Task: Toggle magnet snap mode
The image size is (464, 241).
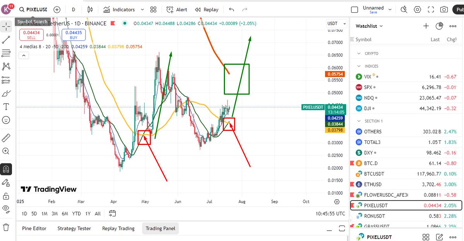Action: 6,169
